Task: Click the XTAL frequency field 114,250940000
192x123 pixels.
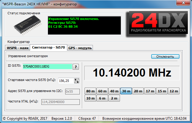Action: [x=60, y=102]
